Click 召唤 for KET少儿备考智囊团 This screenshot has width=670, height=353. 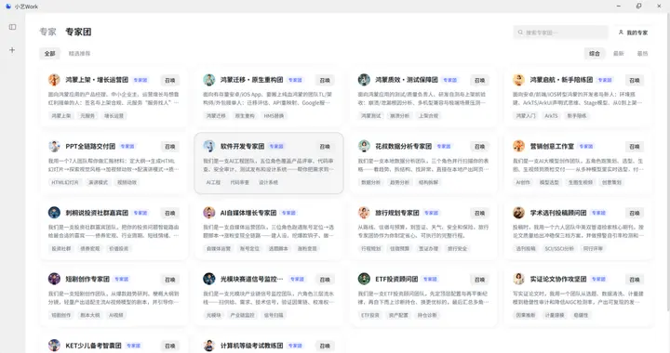170,346
